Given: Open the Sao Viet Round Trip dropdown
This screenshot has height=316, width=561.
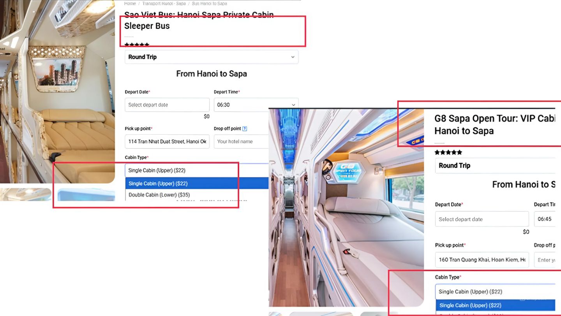Looking at the screenshot, I should click(x=211, y=57).
